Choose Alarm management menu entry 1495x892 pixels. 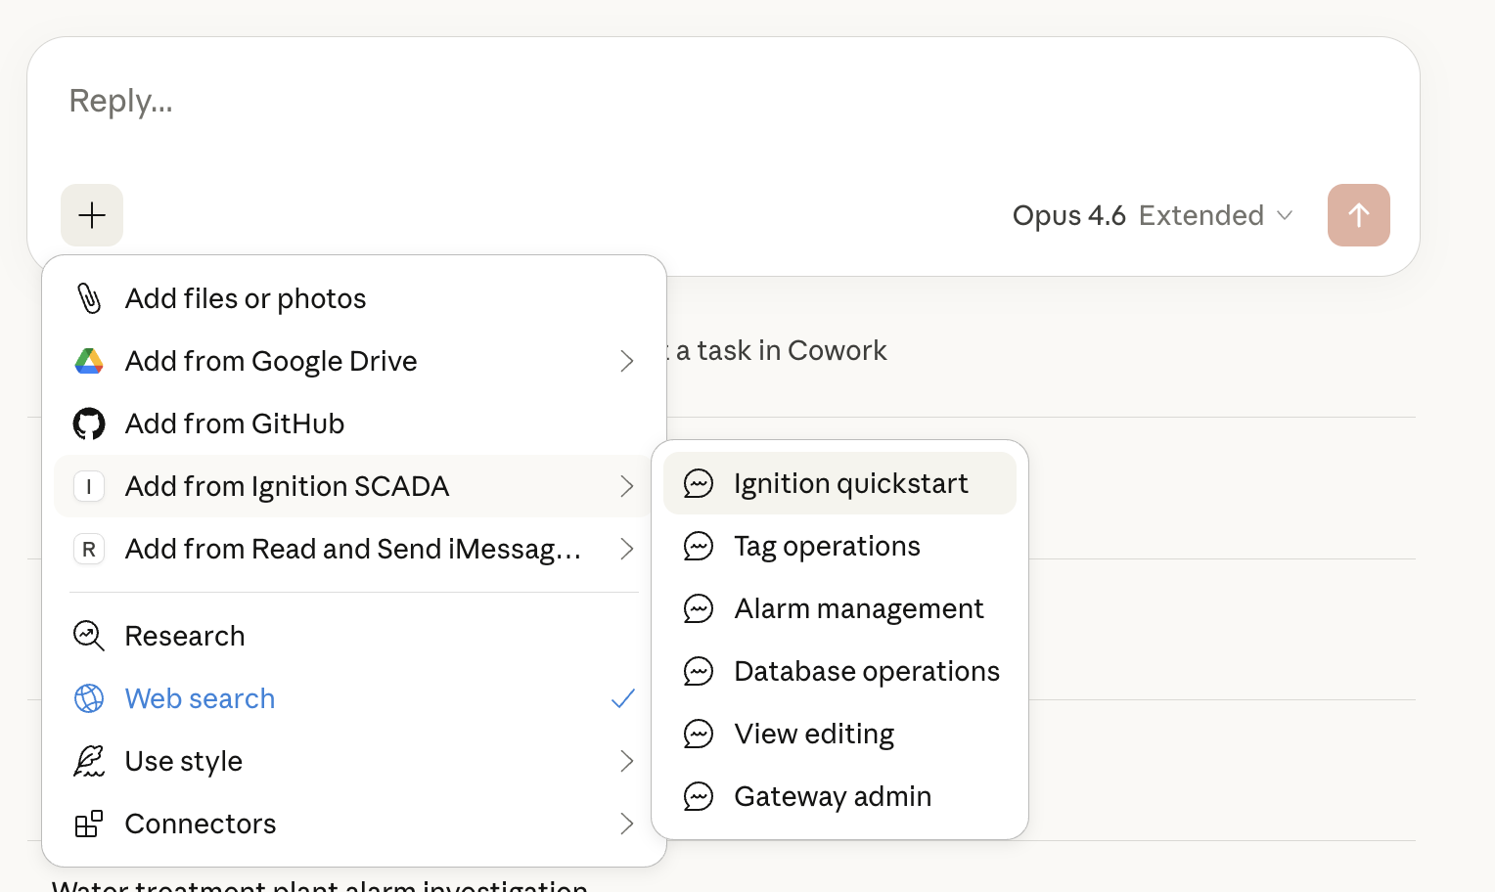coord(858,608)
